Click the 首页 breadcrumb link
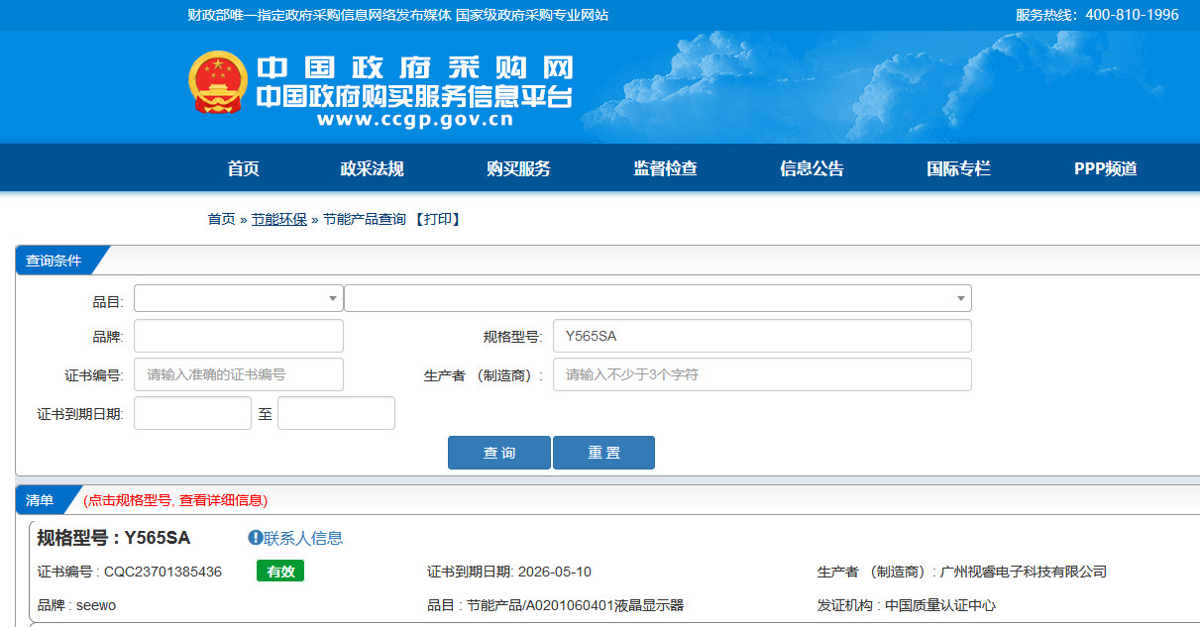 tap(221, 219)
